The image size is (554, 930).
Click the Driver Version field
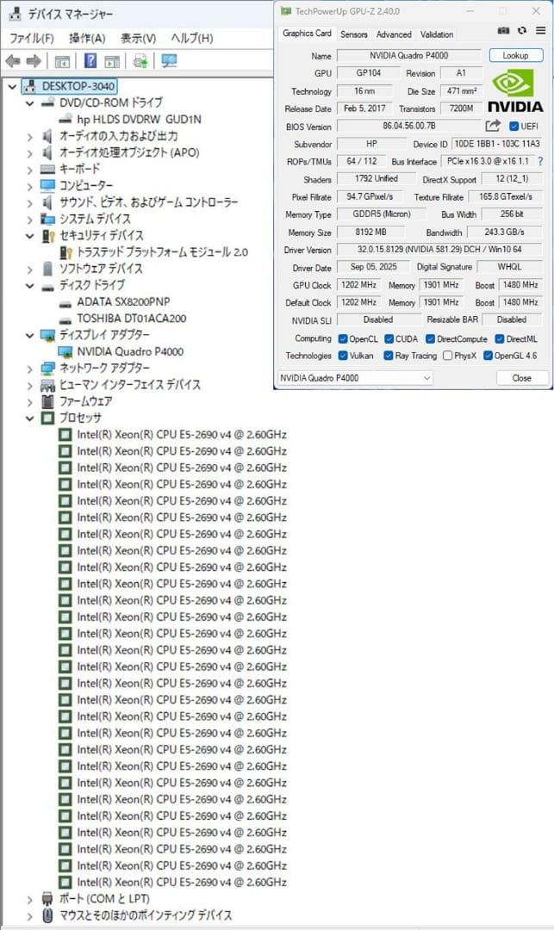439,250
